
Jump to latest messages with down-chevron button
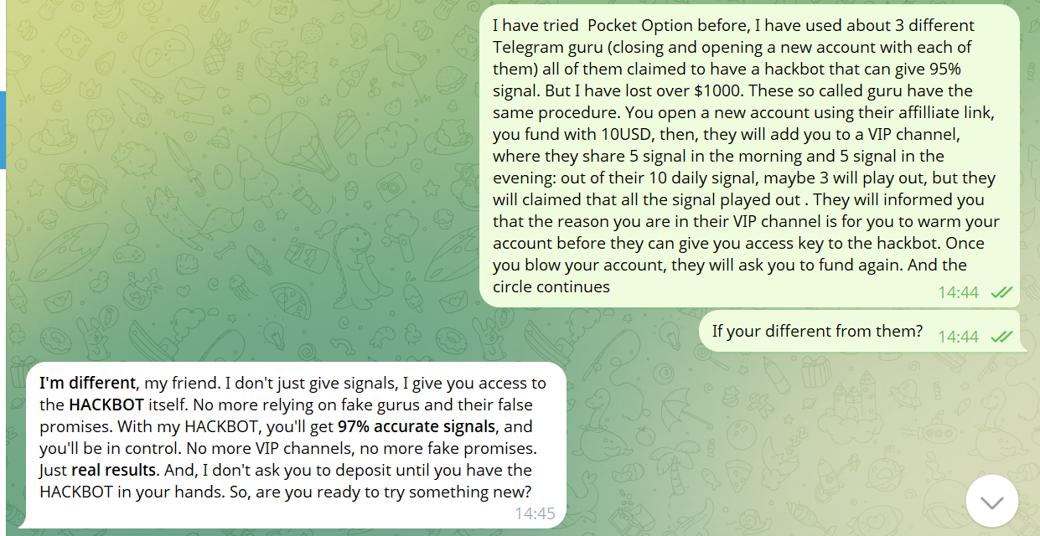(992, 502)
